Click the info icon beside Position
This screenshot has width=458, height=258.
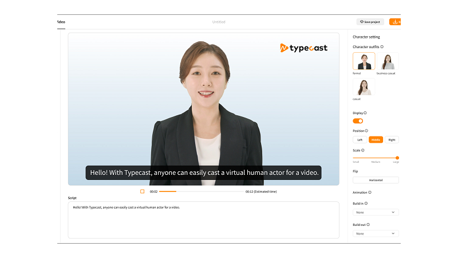(x=366, y=131)
